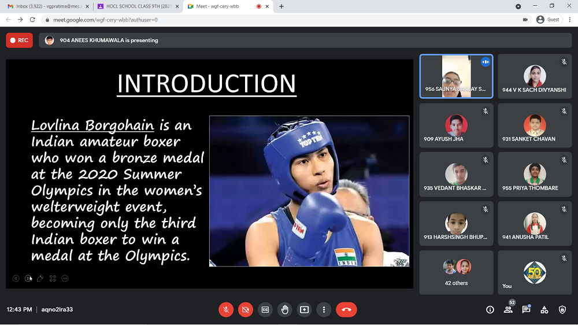Open the Guest profile menu in Chrome
The width and height of the screenshot is (578, 325).
click(548, 19)
